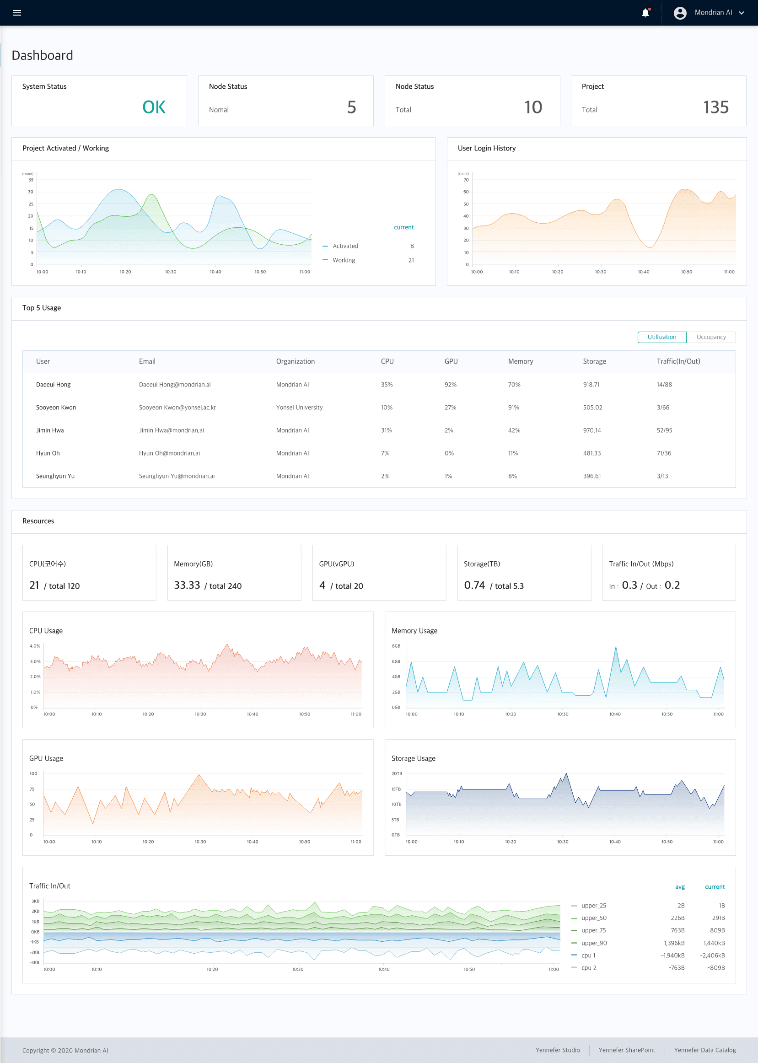Screen dimensions: 758x1063
Task: Open the Yennefer Data Catalog link
Action: pyautogui.click(x=704, y=1050)
